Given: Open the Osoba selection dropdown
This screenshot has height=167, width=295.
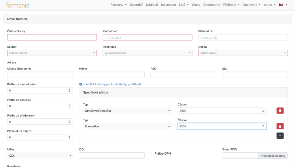Looking at the screenshot, I should pyautogui.click(x=243, y=53).
